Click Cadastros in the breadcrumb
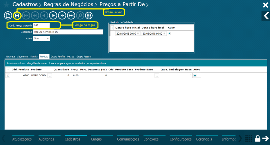The height and width of the screenshot is (145, 270). pyautogui.click(x=25, y=4)
